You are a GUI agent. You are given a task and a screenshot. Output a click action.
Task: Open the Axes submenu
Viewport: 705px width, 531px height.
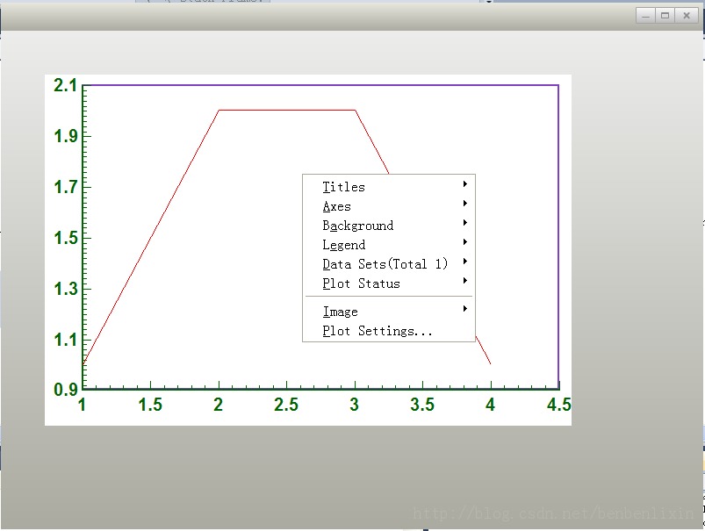point(388,206)
